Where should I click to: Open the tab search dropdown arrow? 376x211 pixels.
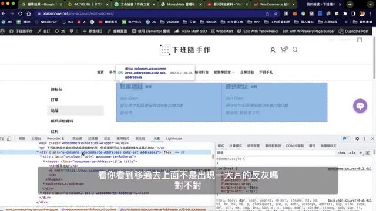pyautogui.click(x=370, y=4)
